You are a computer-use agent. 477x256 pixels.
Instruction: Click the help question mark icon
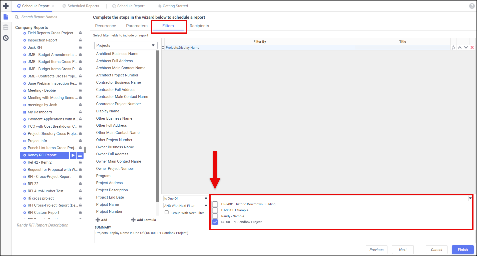point(472,6)
